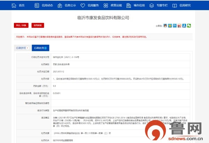
Task: Click the red 信用修复 button
Action: click(38, 25)
